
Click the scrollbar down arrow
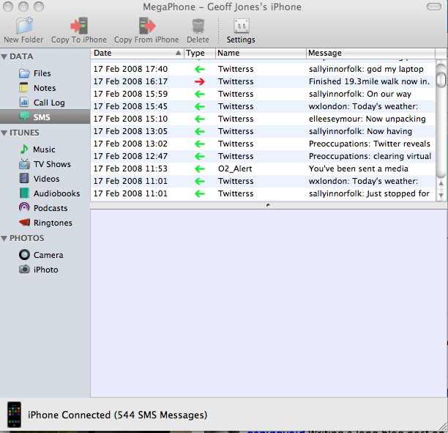click(441, 196)
